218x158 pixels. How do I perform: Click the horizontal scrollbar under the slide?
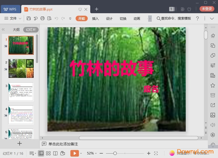tap(139, 138)
